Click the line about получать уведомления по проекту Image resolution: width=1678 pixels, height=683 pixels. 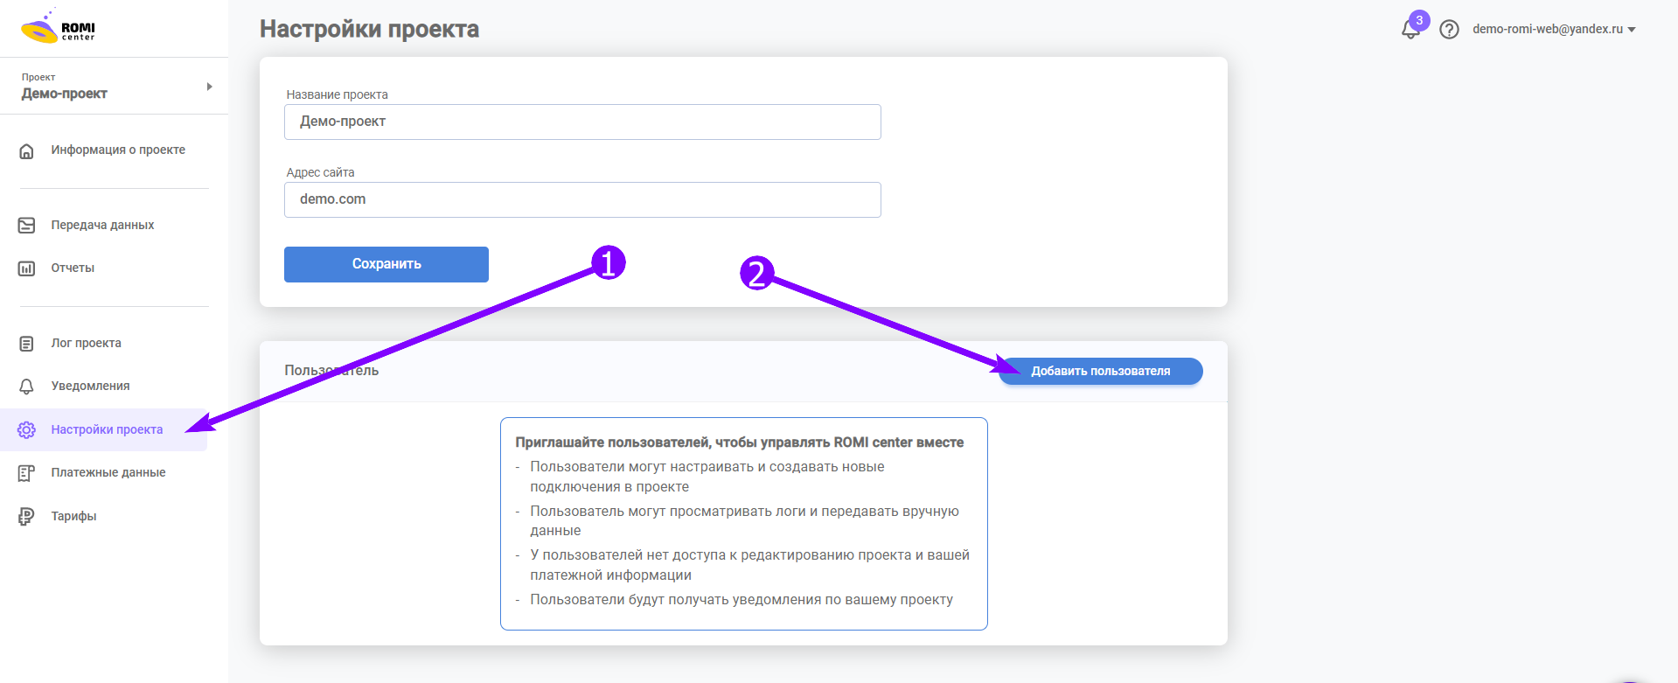coord(742,600)
